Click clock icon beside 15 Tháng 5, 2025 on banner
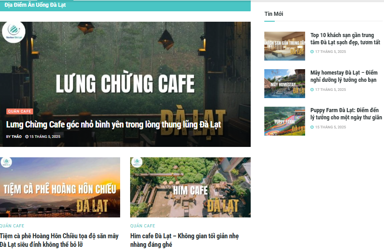Viewport: 384px width, 250px height. [27, 137]
